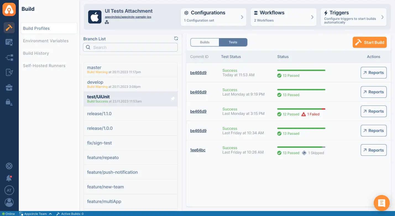395x216 pixels.
Task: Select the feature/repeato branch
Action: tap(130, 157)
